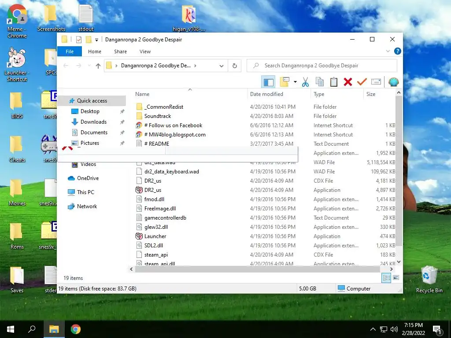Select This PC in navigation pane
This screenshot has height=338, width=451.
(85, 192)
